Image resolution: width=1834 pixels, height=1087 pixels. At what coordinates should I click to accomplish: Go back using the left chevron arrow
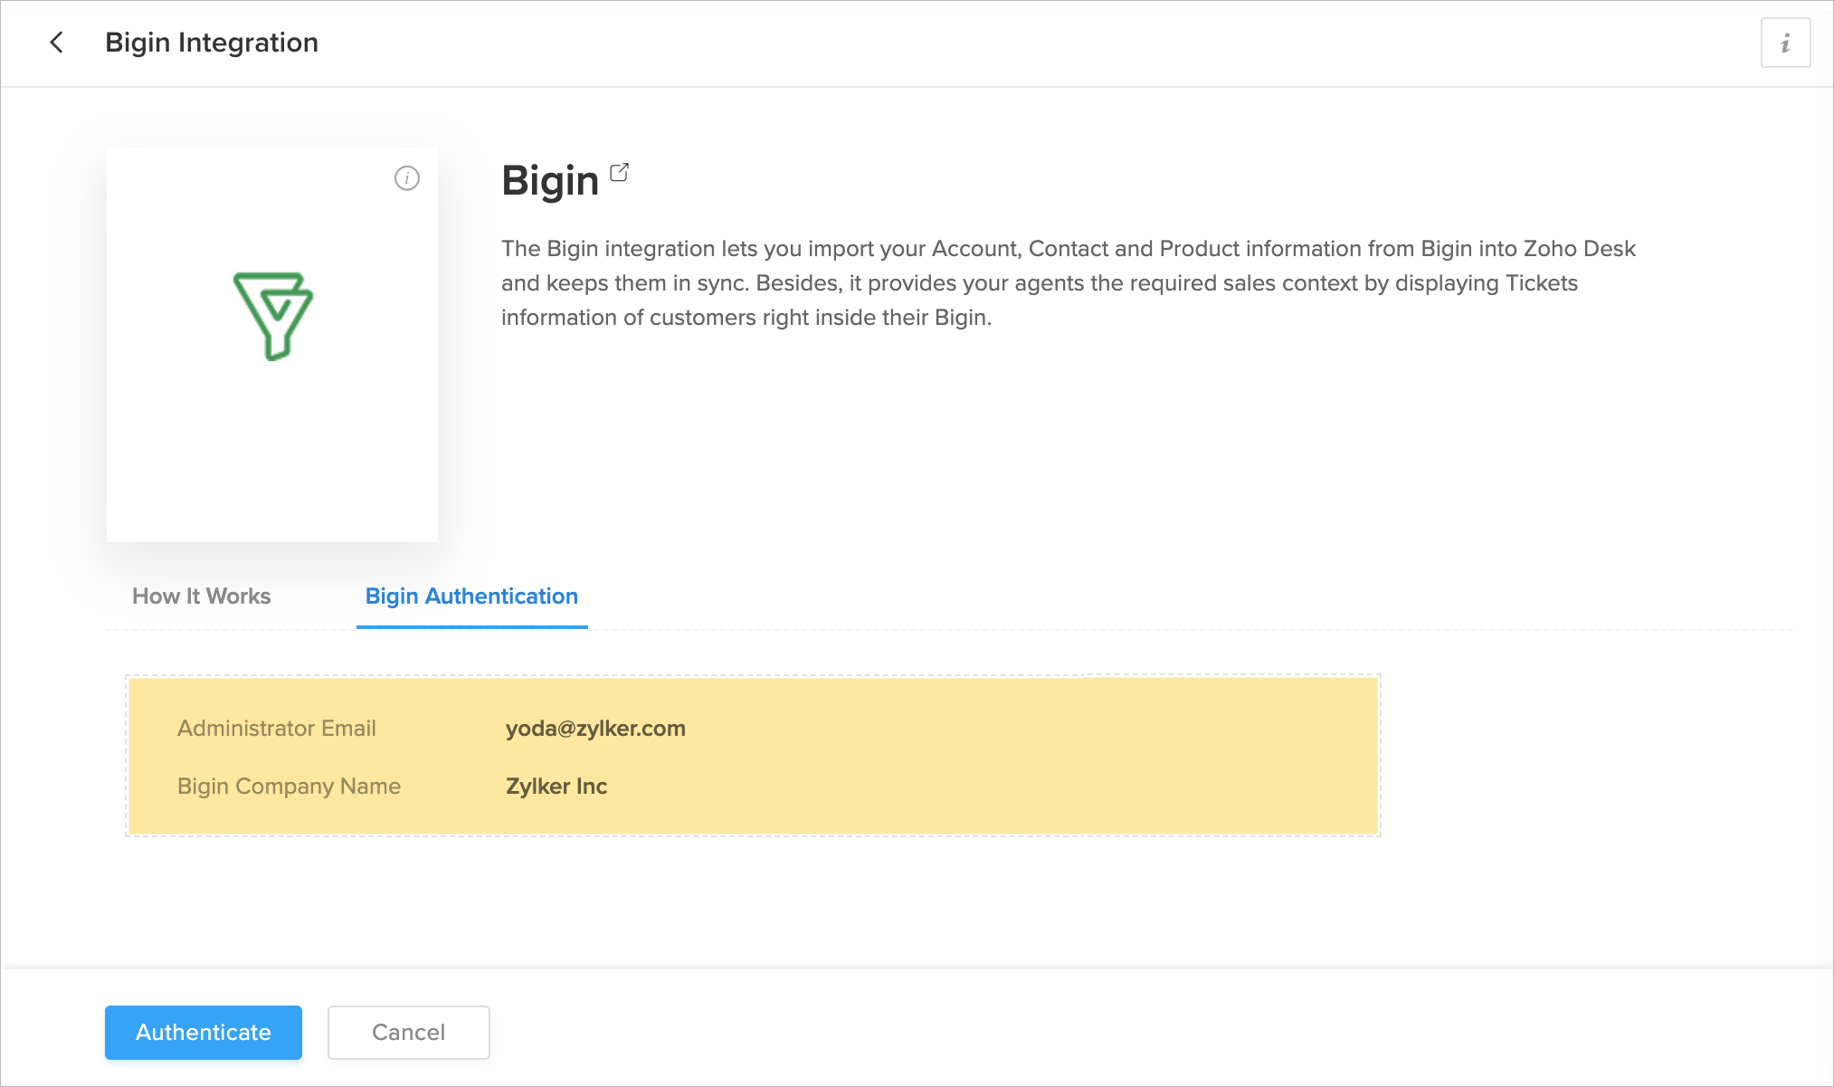tap(56, 43)
